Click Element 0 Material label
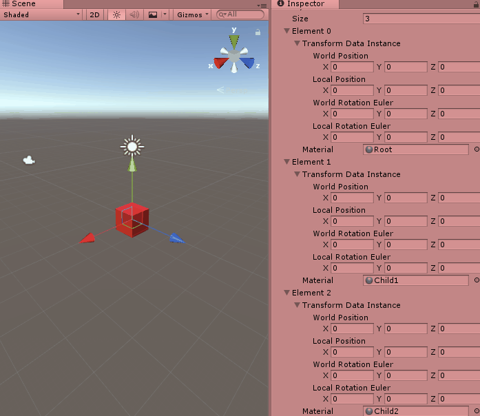Viewport: 480px width, 416px height. click(x=317, y=149)
